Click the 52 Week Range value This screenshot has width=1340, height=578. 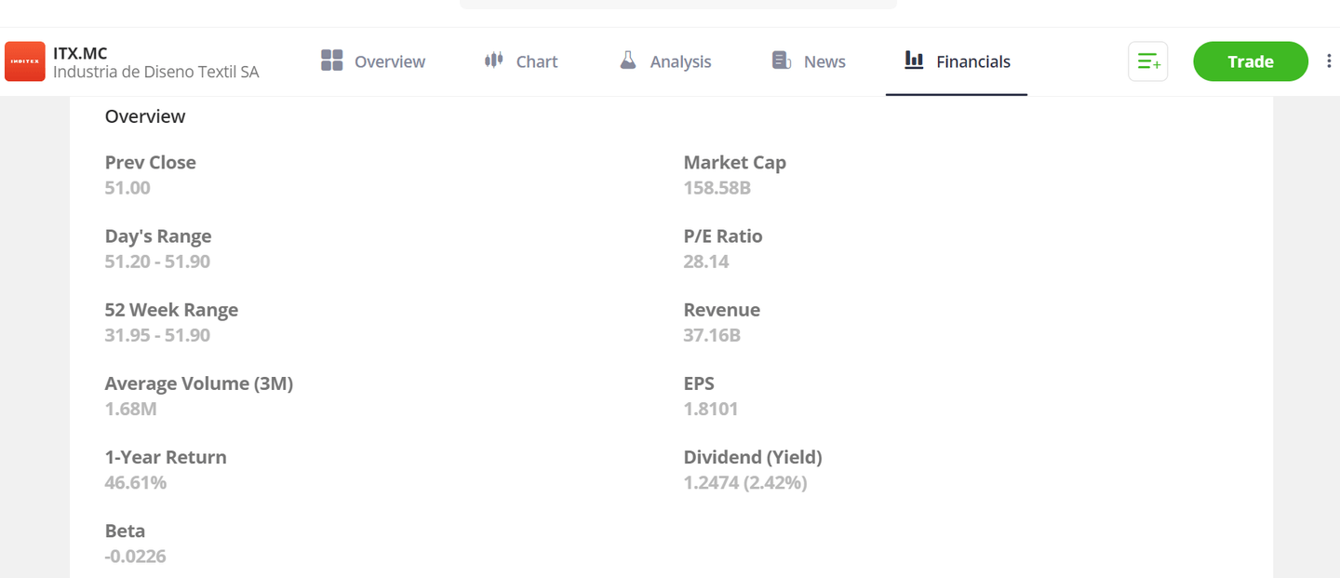coord(157,335)
